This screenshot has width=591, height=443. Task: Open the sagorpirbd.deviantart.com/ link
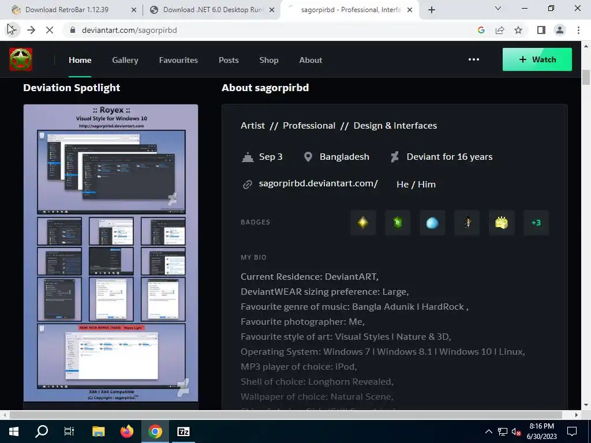[x=319, y=183]
